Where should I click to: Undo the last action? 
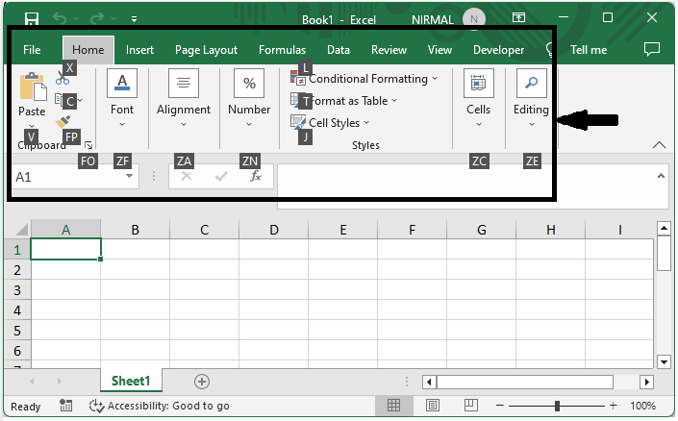click(x=60, y=19)
